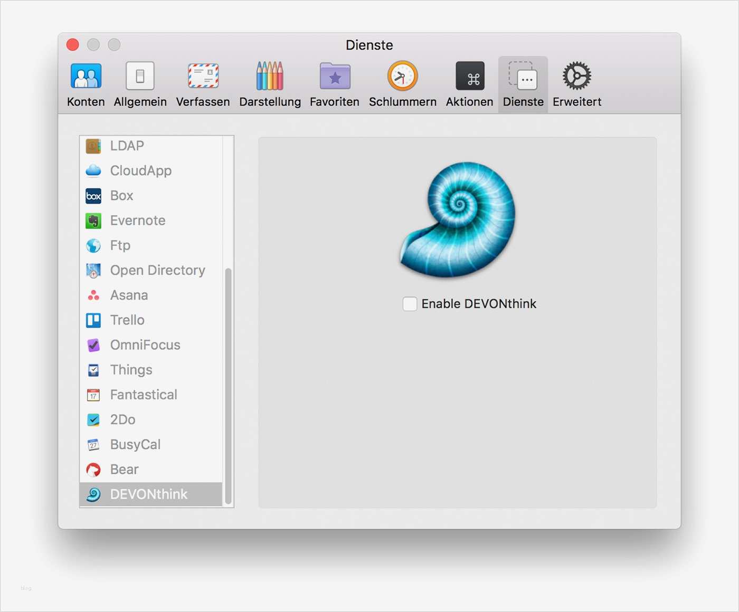Image resolution: width=739 pixels, height=612 pixels.
Task: Click the Trello service icon
Action: click(x=93, y=320)
